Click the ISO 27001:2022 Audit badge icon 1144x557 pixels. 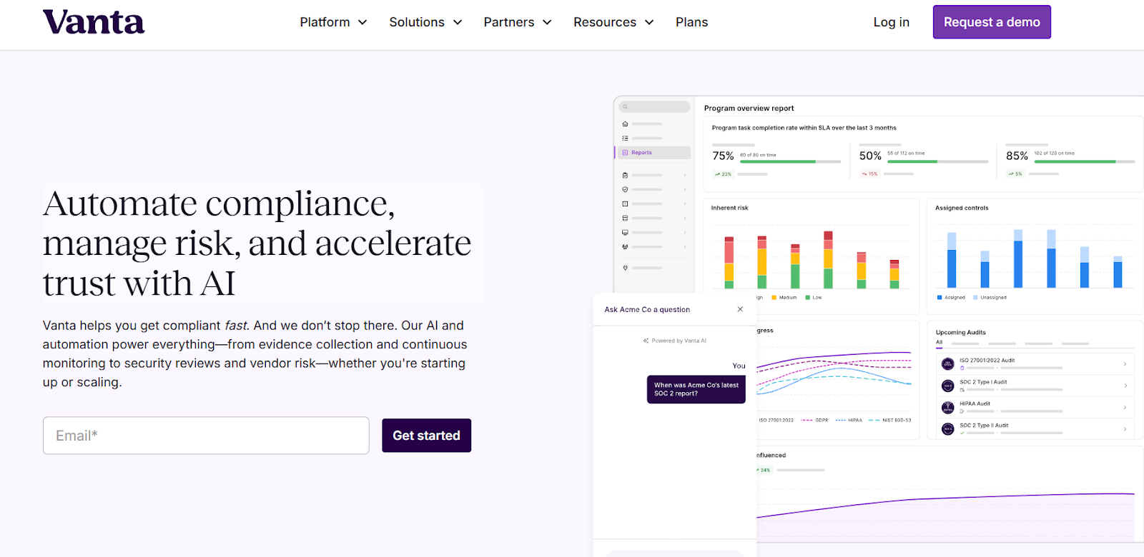pos(948,364)
